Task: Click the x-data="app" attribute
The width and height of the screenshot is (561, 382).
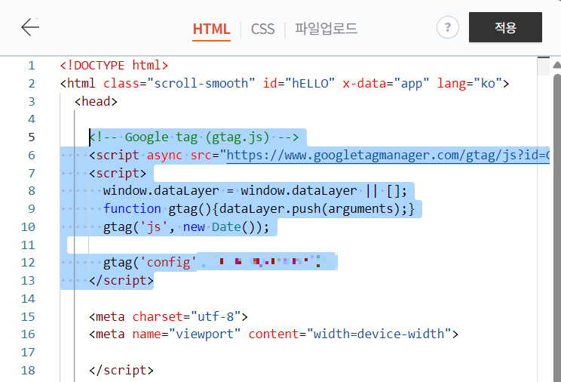Action: (386, 84)
